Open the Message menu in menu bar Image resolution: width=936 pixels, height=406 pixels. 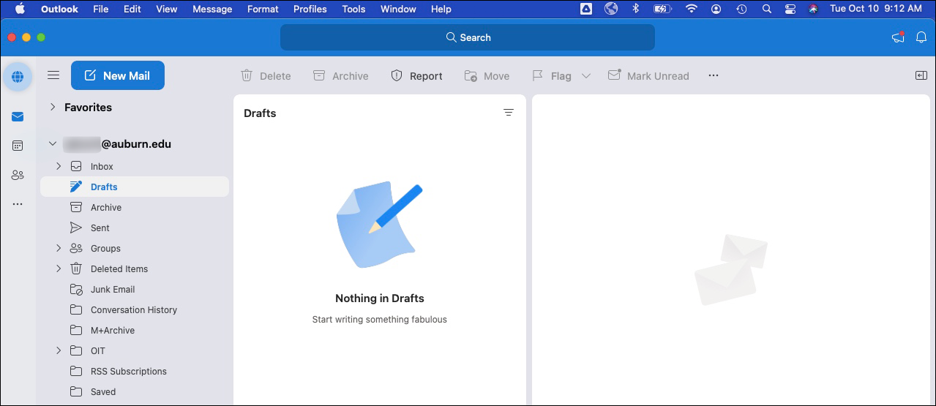tap(212, 9)
